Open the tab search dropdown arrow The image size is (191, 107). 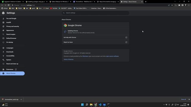(x=175, y=1)
